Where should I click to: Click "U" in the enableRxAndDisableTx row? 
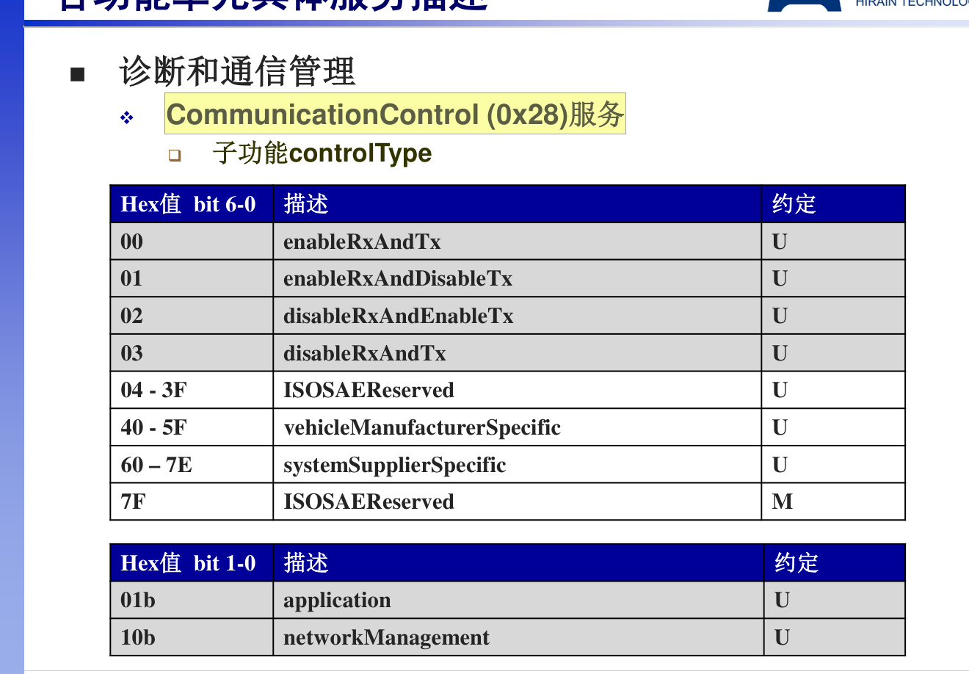pyautogui.click(x=833, y=278)
